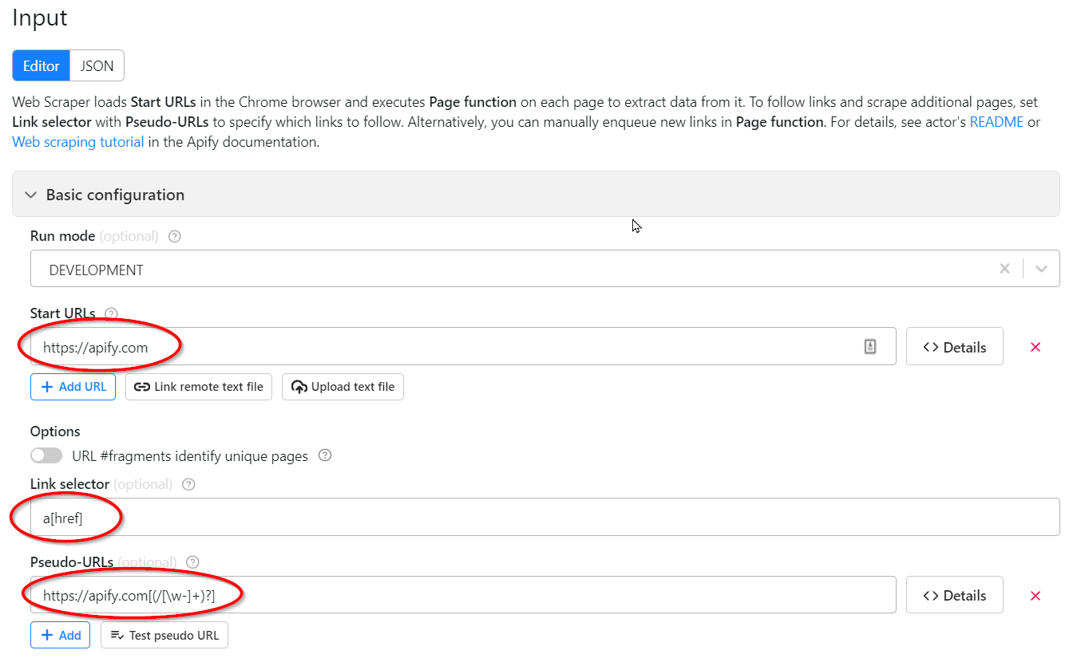Click the Run mode help icon
Viewport: 1089px width, 662px height.
(176, 236)
